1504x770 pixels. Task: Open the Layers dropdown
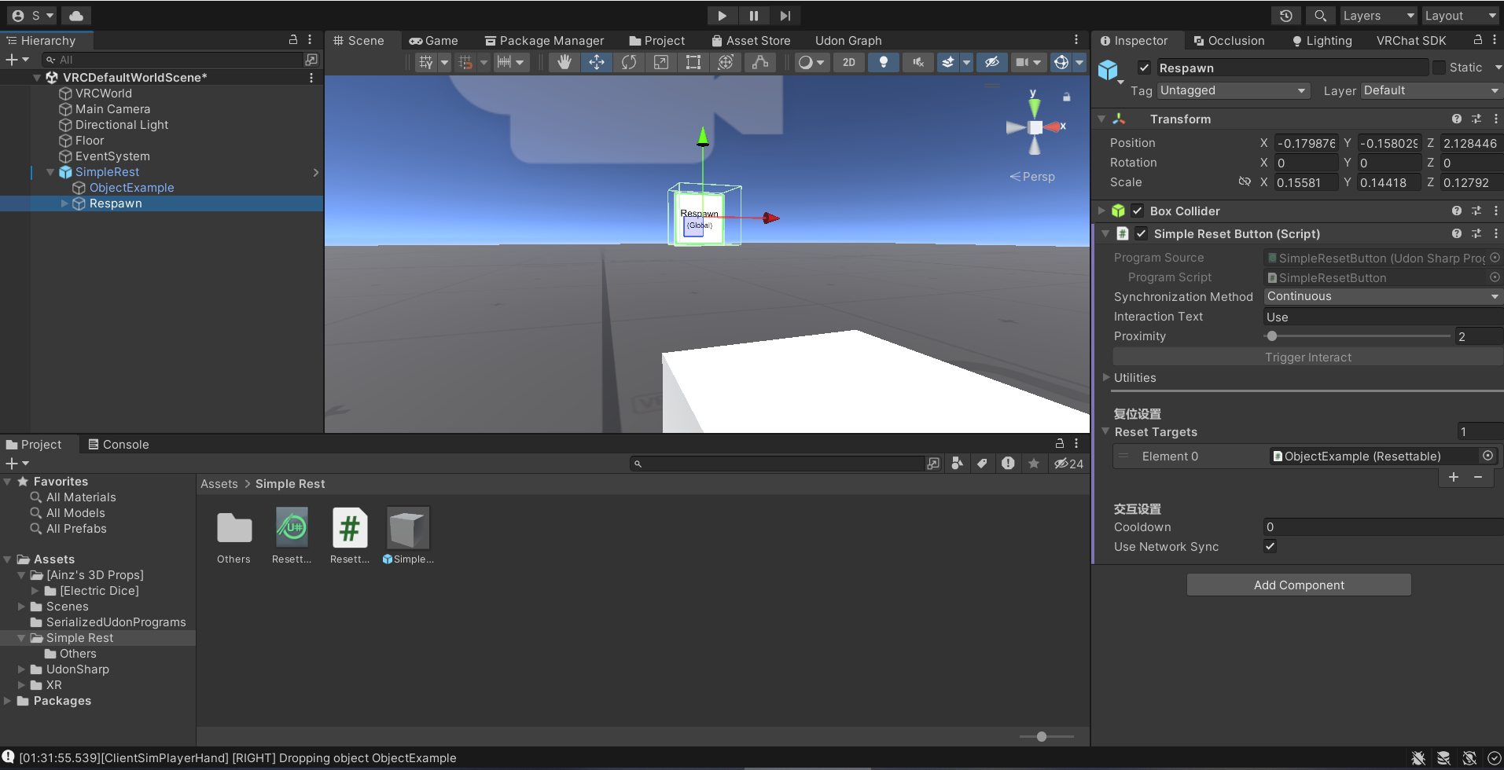click(x=1378, y=15)
